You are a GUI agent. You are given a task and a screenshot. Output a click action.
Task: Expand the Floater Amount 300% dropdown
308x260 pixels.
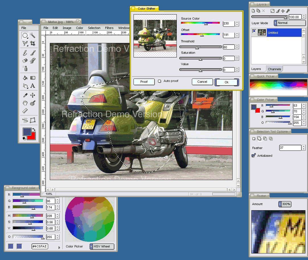tap(285, 204)
